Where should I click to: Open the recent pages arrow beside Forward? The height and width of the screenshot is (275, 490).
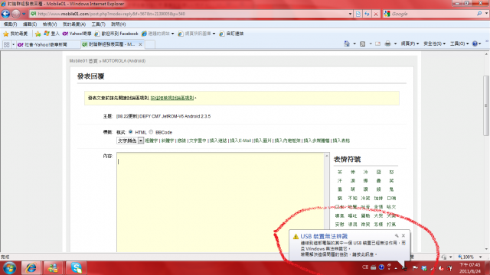(24, 14)
